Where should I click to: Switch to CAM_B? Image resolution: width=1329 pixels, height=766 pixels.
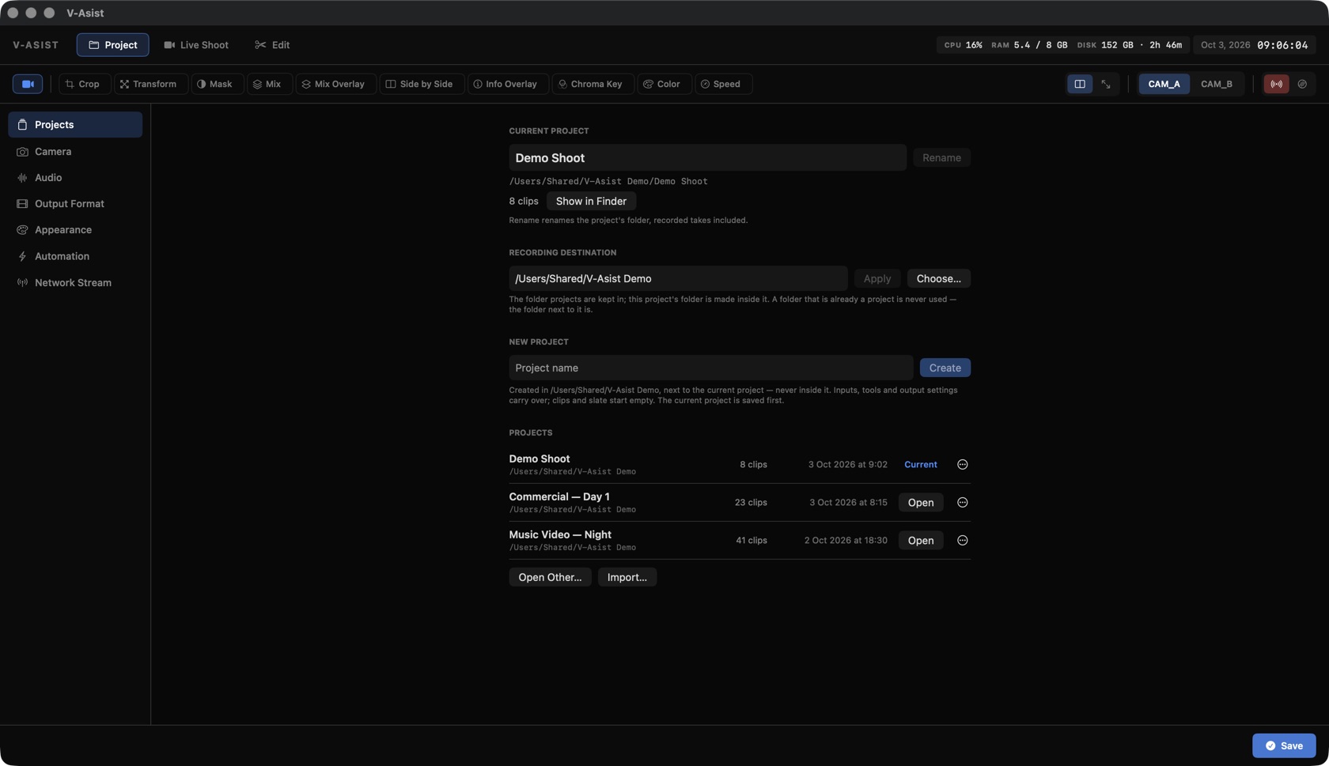coord(1217,84)
